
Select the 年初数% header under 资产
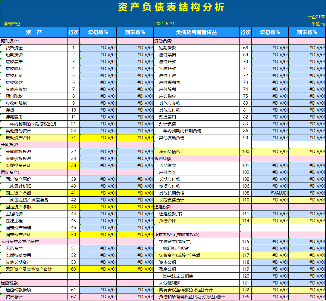[x=98, y=33]
